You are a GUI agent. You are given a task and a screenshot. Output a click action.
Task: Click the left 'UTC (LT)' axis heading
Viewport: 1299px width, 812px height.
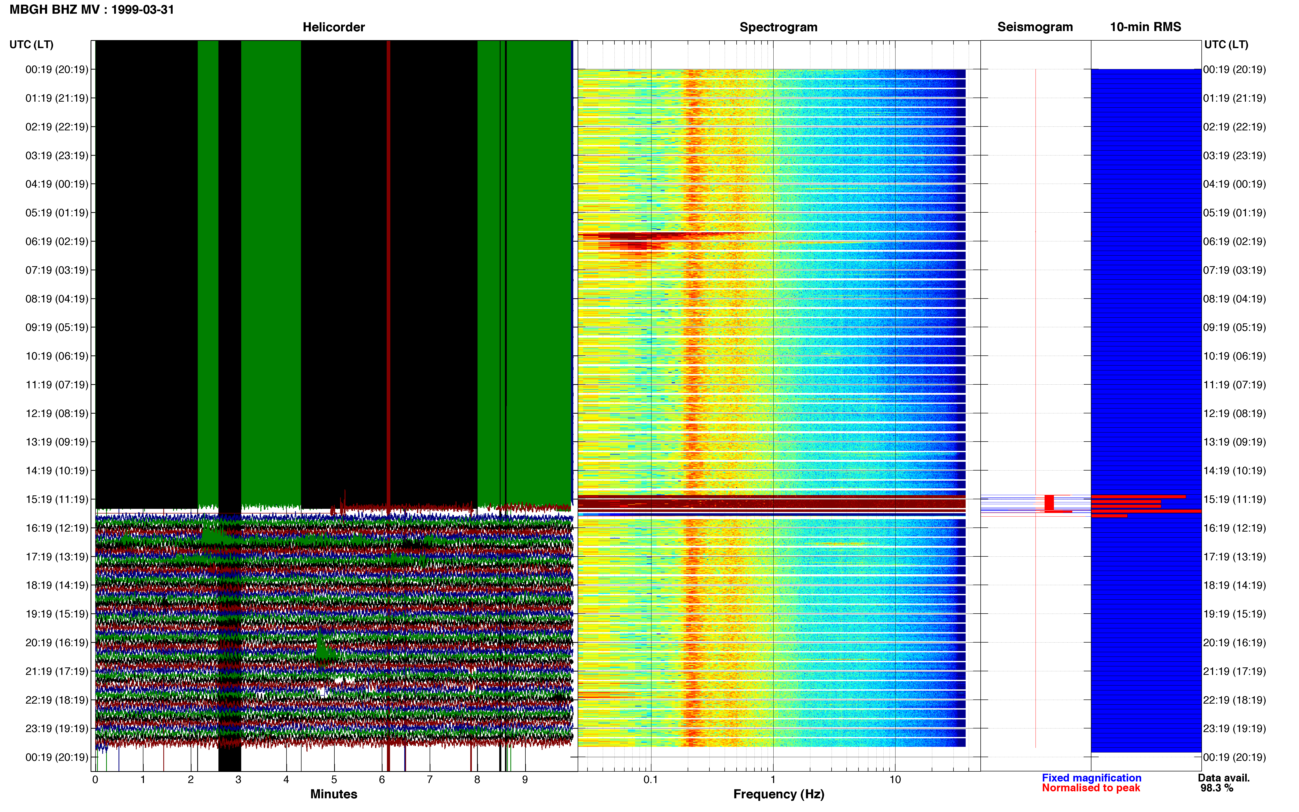point(31,44)
